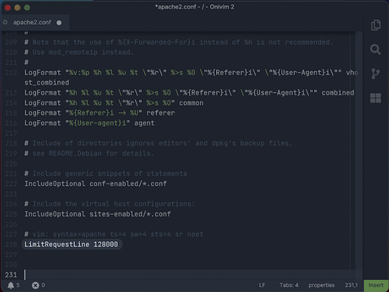The height and width of the screenshot is (292, 389).
Task: Click the line number 225 in gutter
Action: point(11,214)
